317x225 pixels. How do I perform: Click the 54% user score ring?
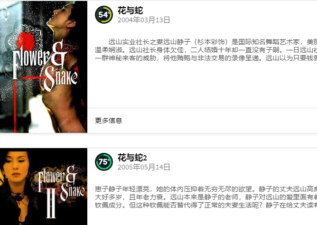click(x=104, y=15)
